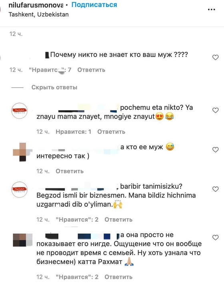Open Tashkent, Uzbekistan location link
Image resolution: width=224 pixels, height=284 pixels.
point(38,14)
